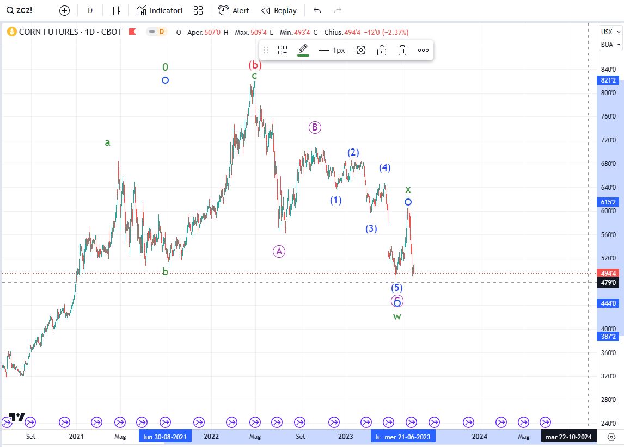This screenshot has height=447, width=624.
Task: Open BUA unit dropdown
Action: click(x=610, y=45)
